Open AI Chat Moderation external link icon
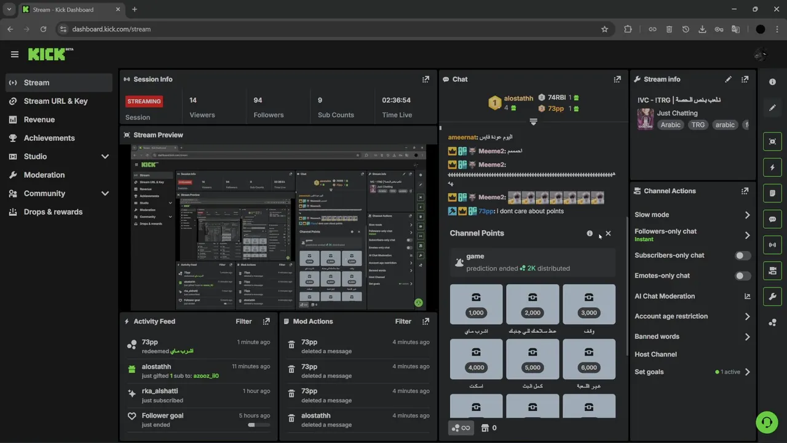Screen dimensions: 787x443 coord(747,296)
